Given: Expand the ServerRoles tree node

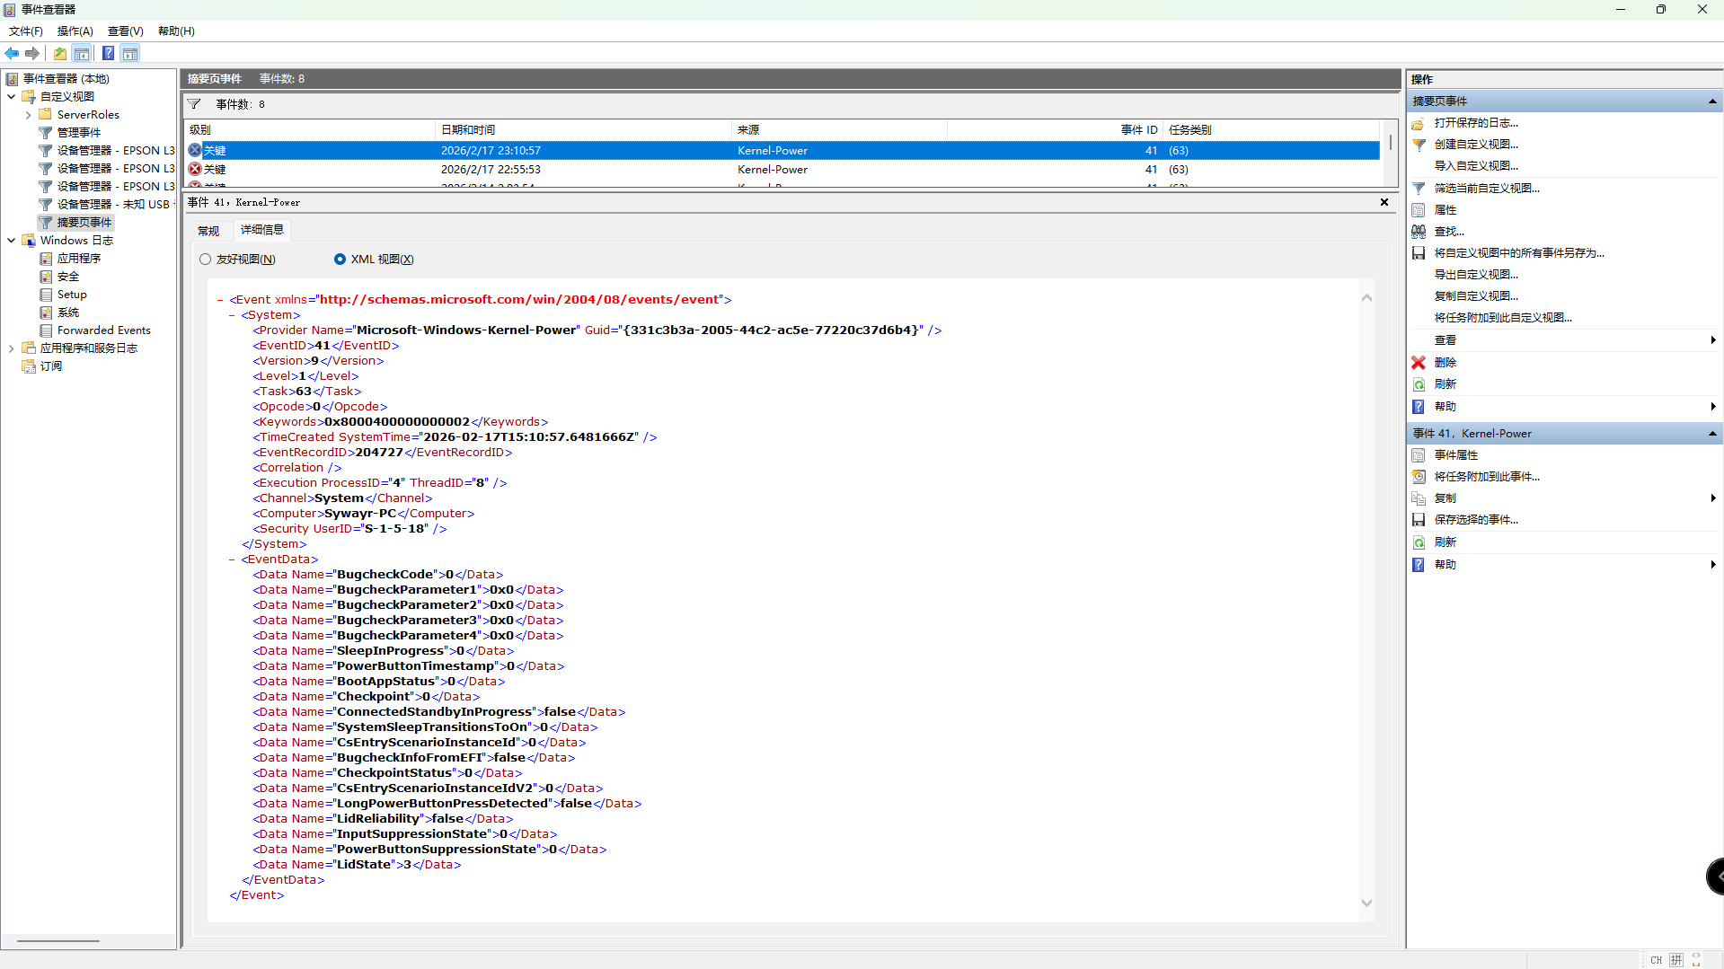Looking at the screenshot, I should click(x=28, y=115).
